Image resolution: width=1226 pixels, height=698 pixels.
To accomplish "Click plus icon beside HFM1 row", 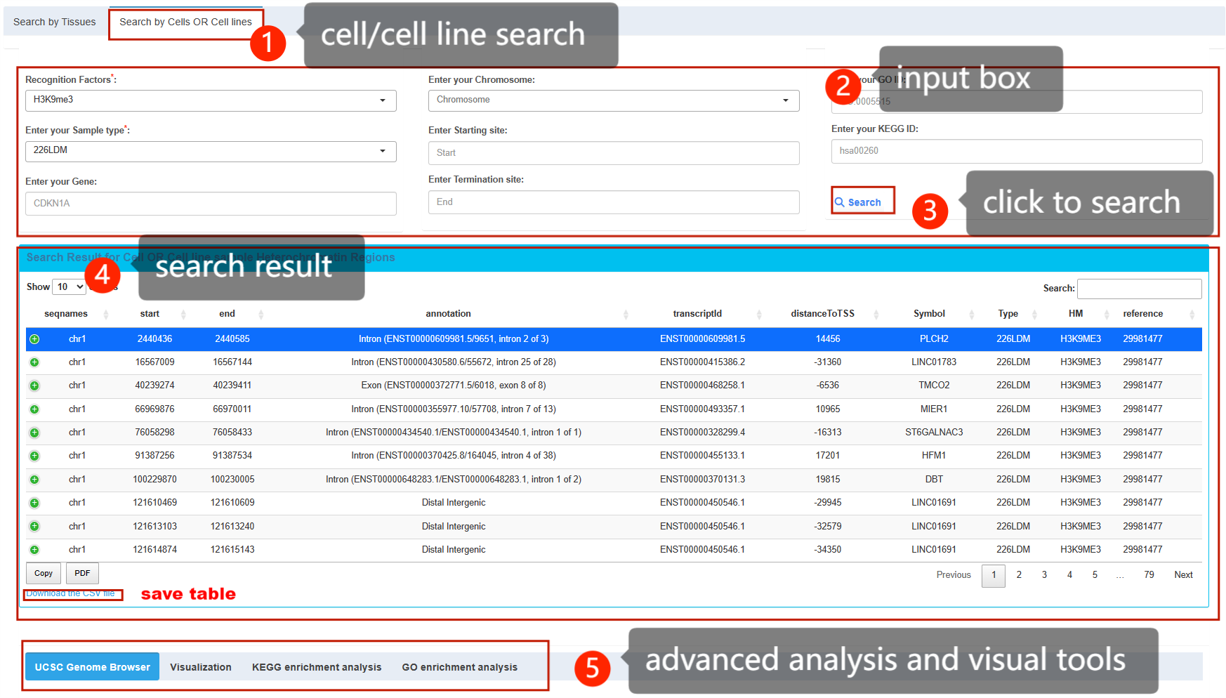I will tap(34, 456).
